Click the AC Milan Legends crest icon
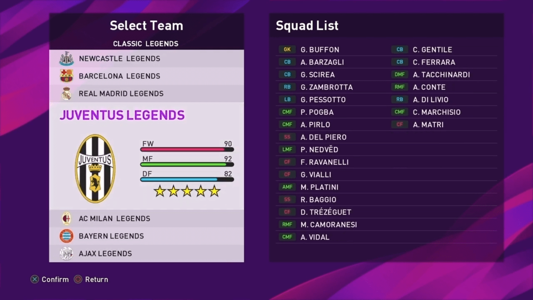 (67, 219)
